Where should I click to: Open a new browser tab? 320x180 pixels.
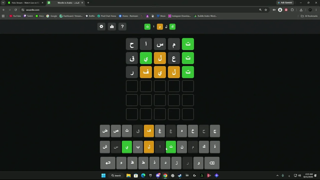pyautogui.click(x=88, y=3)
